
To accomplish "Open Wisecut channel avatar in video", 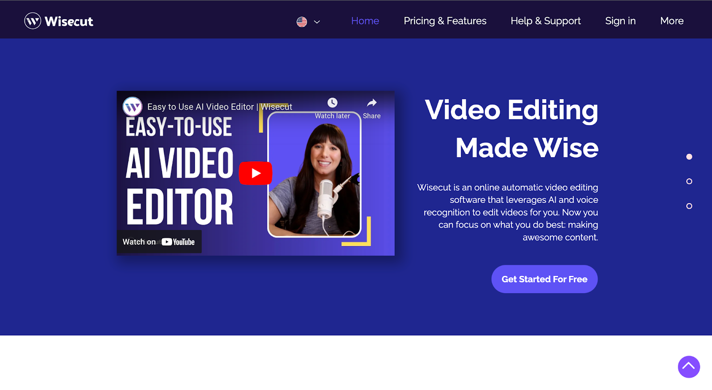I will pos(132,107).
